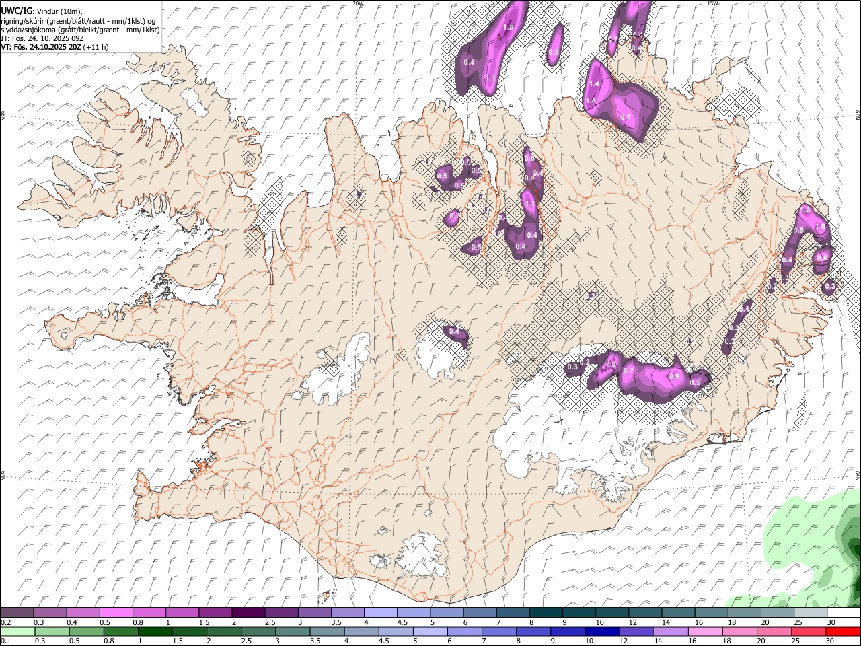
Task: Click the 0.6 value in north-central Iceland
Action: tap(529, 159)
